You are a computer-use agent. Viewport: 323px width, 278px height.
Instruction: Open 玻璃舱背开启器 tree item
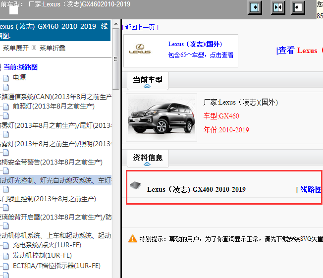pyautogui.click(x=55, y=217)
